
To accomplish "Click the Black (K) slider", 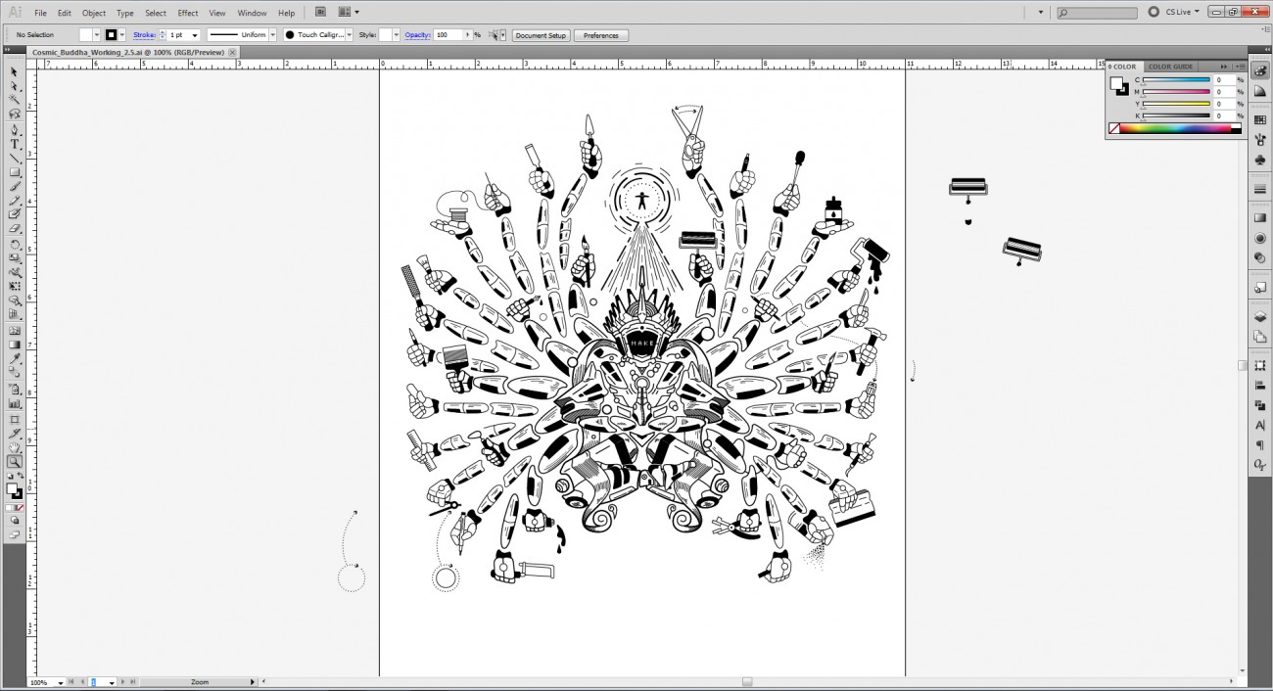I will coord(1176,115).
